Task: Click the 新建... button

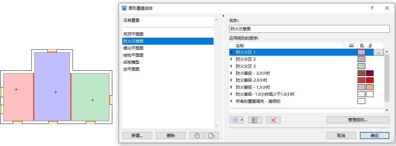Action: [x=137, y=135]
